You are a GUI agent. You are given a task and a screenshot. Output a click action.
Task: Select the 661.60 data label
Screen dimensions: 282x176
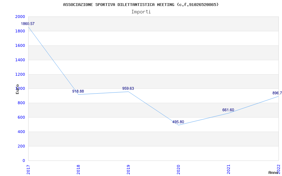pos(228,110)
